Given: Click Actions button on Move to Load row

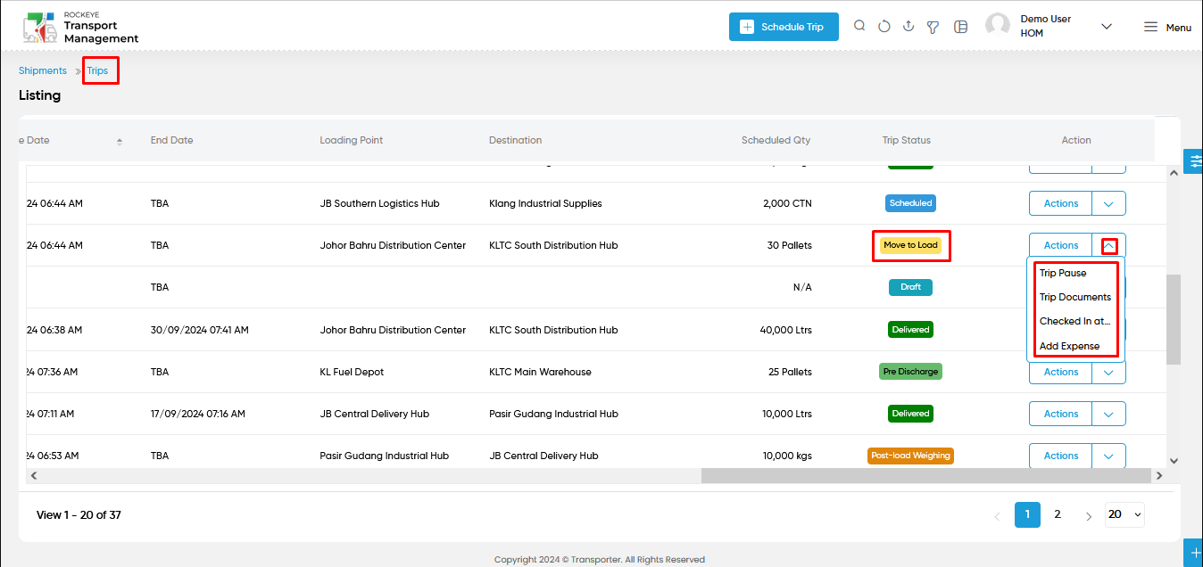Looking at the screenshot, I should (1061, 245).
